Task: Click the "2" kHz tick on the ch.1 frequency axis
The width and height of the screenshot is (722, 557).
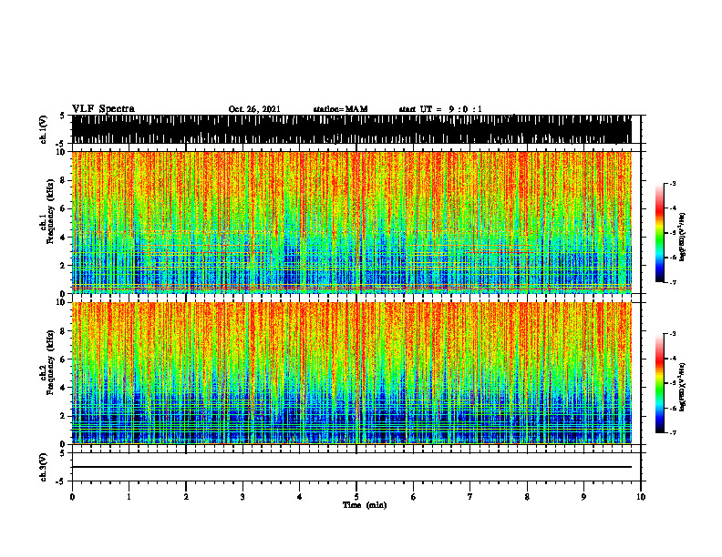Action: [x=63, y=265]
